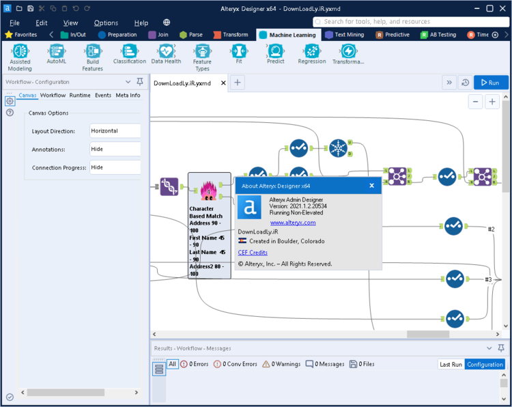The width and height of the screenshot is (512, 407).
Task: Open Connection Progress dropdown
Action: tap(115, 167)
